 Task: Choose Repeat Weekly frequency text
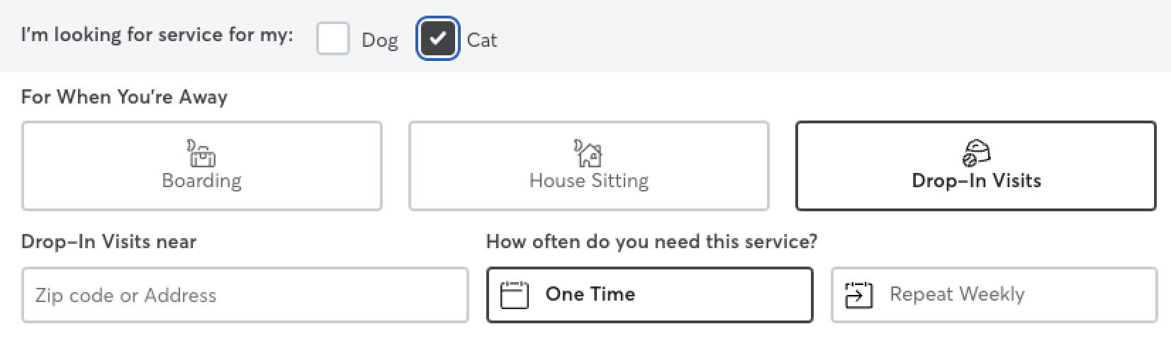pyautogui.click(x=957, y=294)
